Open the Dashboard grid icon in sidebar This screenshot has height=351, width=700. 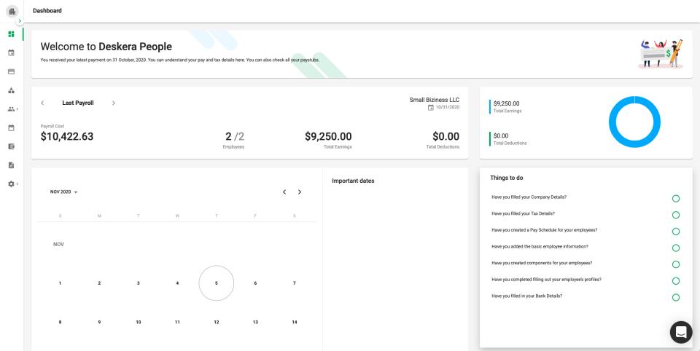tap(11, 34)
